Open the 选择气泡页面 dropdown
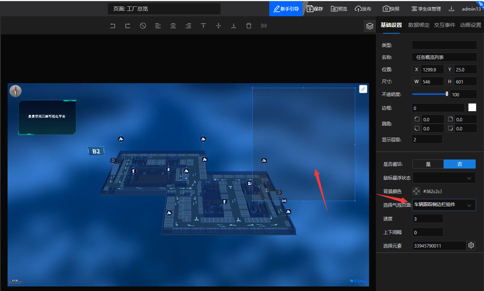 pyautogui.click(x=444, y=205)
